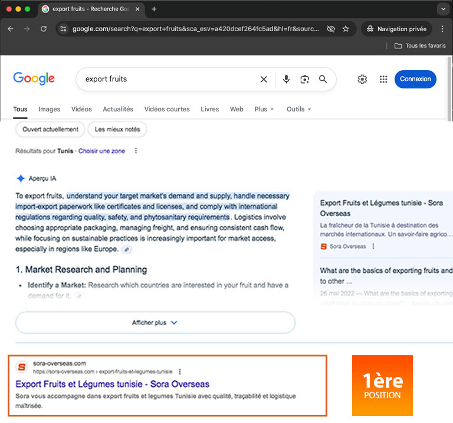
Task: Toggle the 'Les mieux notés' filter chip
Action: pyautogui.click(x=117, y=129)
